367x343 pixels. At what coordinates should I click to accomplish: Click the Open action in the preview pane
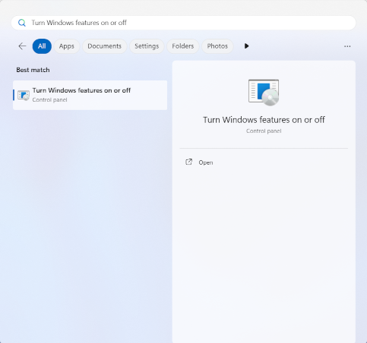[206, 162]
